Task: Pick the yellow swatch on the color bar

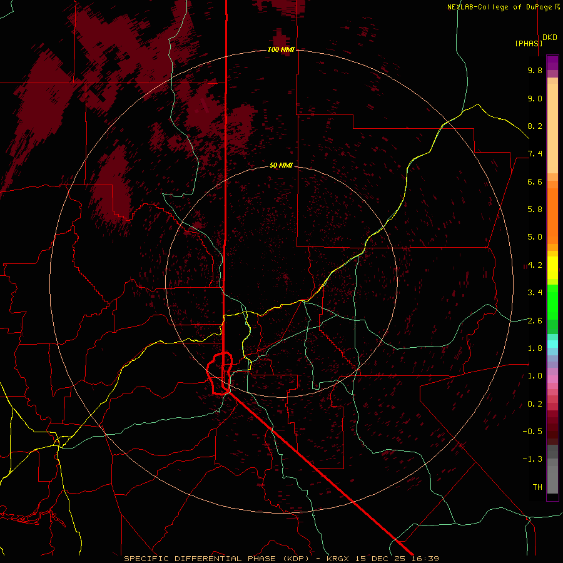Action: (552, 268)
